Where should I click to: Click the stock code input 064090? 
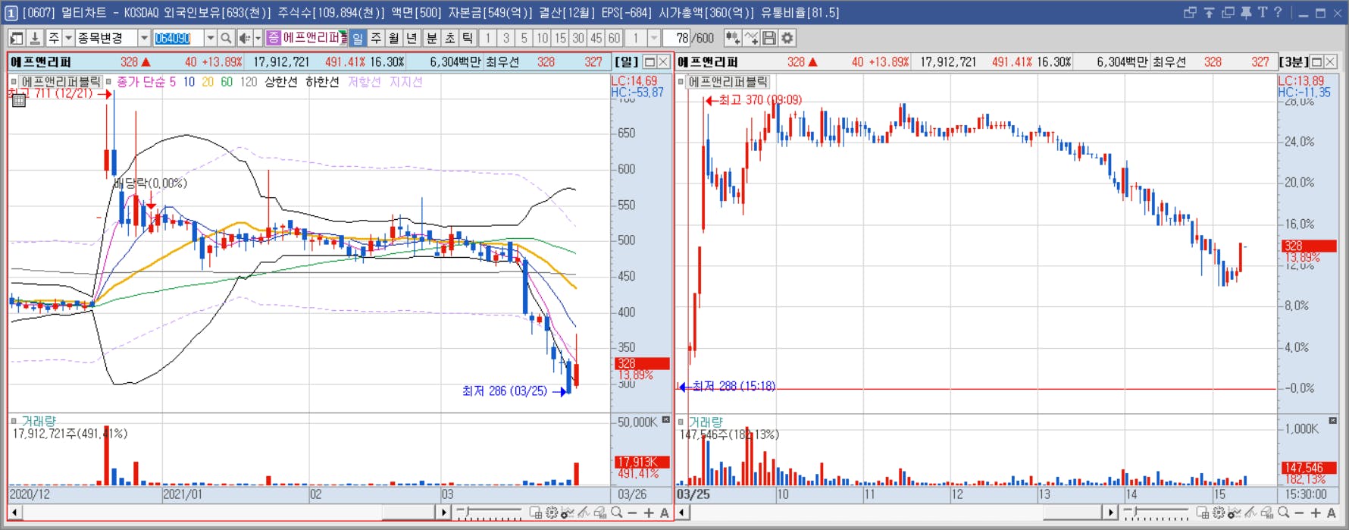[x=178, y=38]
